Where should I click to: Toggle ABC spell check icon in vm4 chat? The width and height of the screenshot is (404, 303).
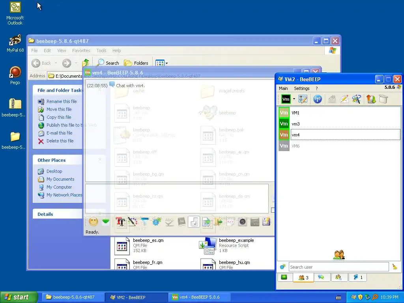click(x=169, y=222)
